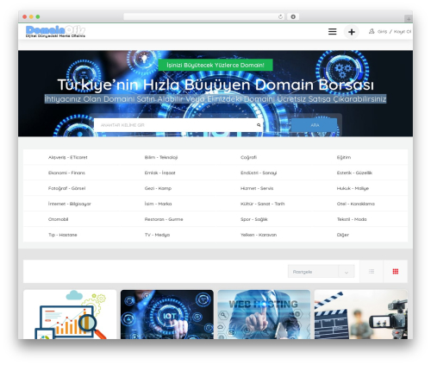Click the DomainOfis logo
The height and width of the screenshot is (365, 431).
55,31
